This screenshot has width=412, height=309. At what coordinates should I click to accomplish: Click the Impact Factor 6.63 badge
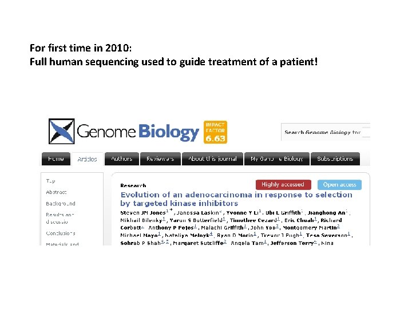[x=215, y=132]
